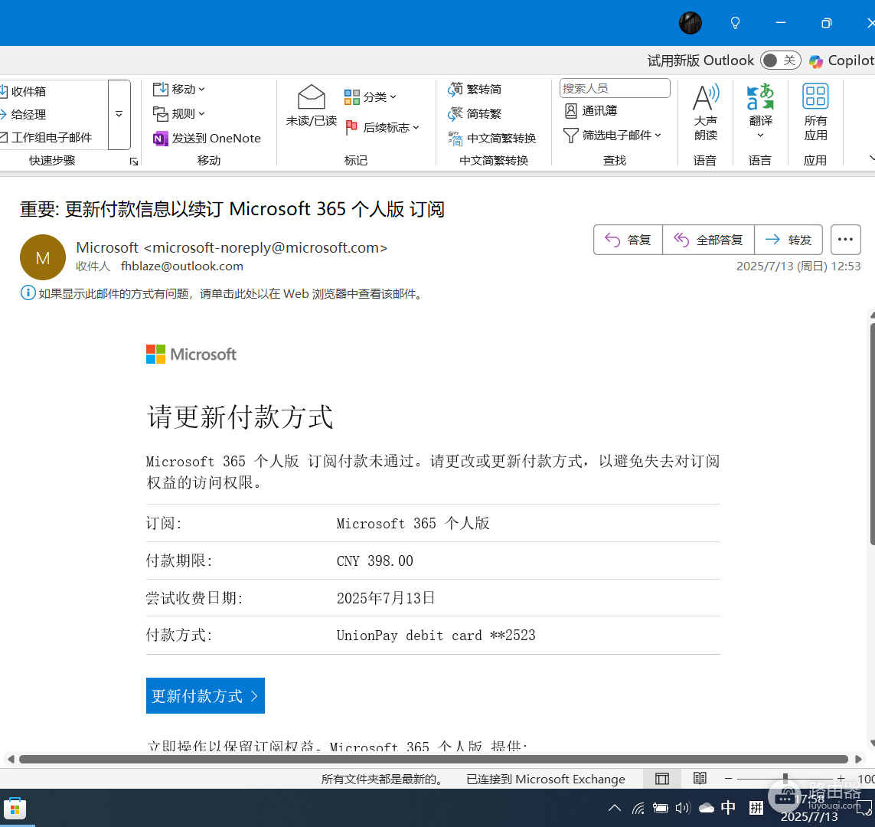The image size is (875, 827).
Task: Click the sender avatar M
Action: 43,257
